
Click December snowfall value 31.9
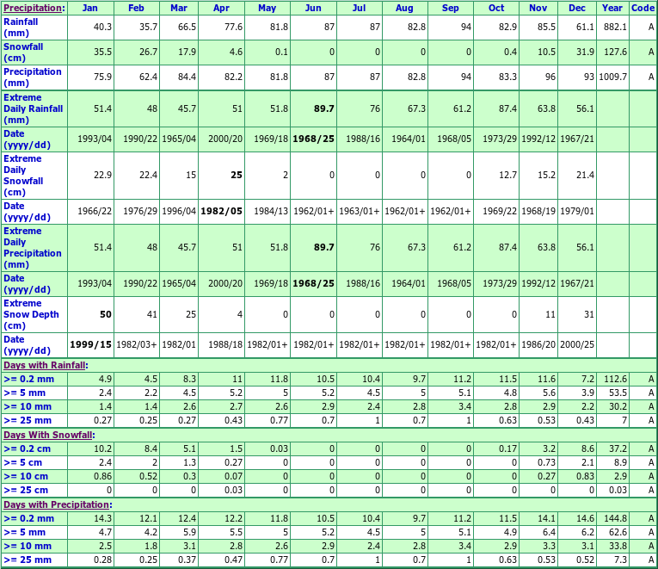pyautogui.click(x=585, y=52)
